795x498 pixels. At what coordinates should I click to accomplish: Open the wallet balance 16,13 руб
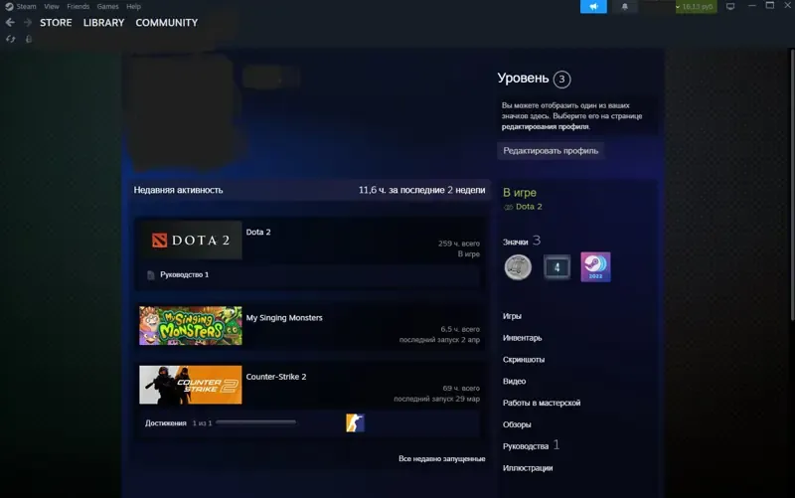[697, 7]
